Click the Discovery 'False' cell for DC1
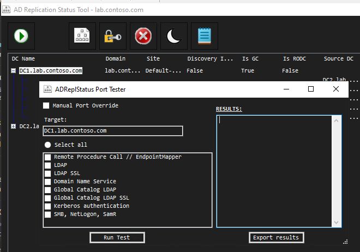360x252 pixels. point(195,71)
